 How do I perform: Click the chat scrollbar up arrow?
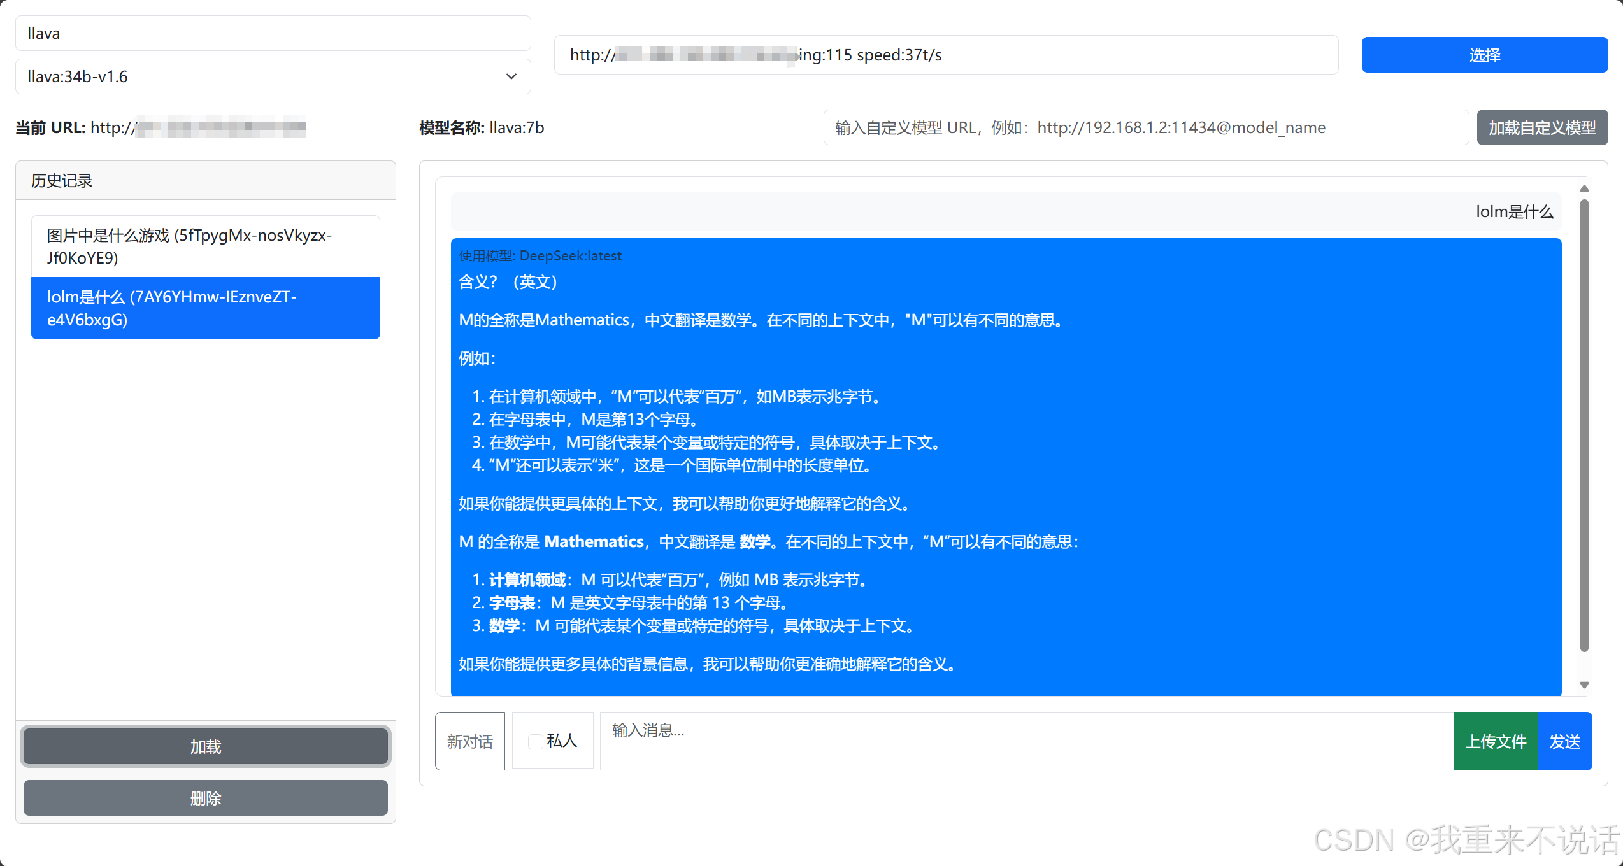click(1584, 189)
